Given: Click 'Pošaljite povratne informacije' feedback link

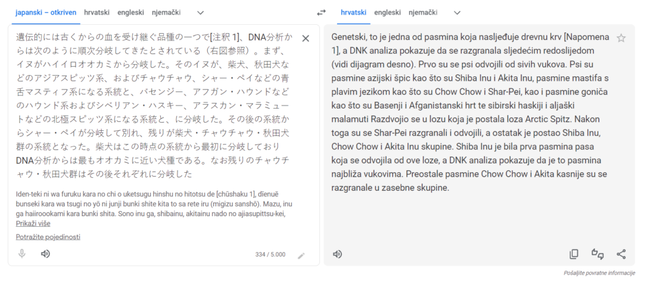Looking at the screenshot, I should click(599, 273).
